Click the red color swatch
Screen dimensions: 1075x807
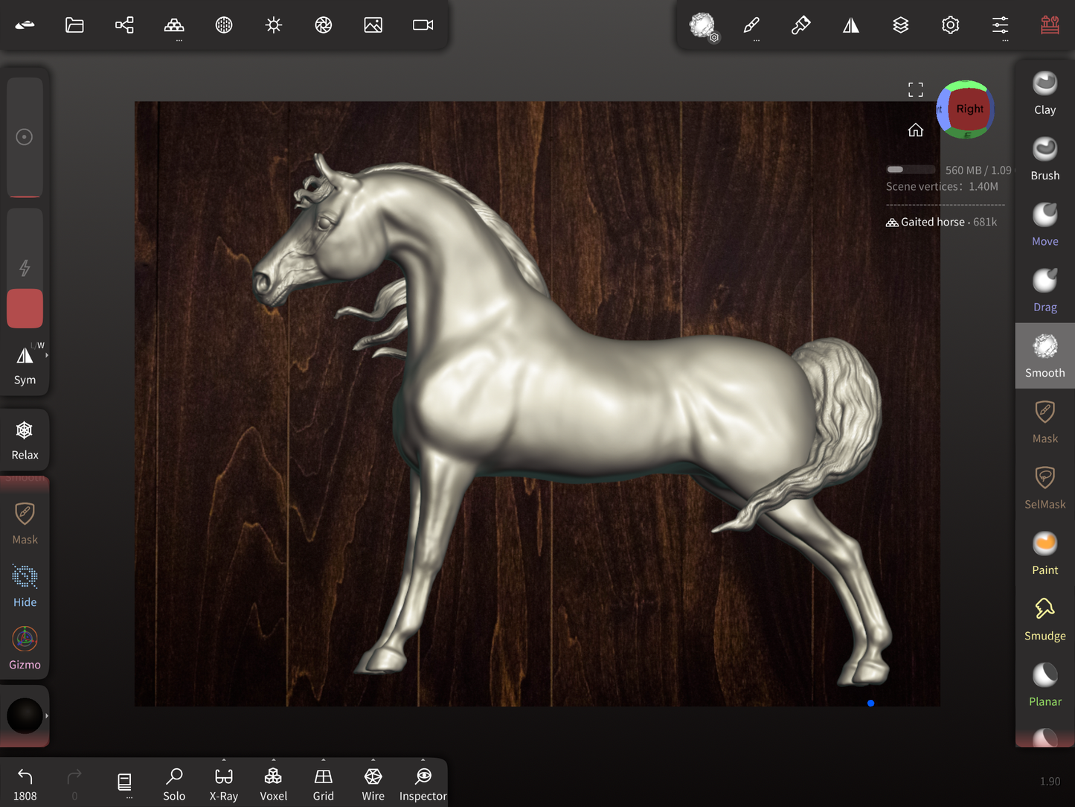(x=25, y=308)
